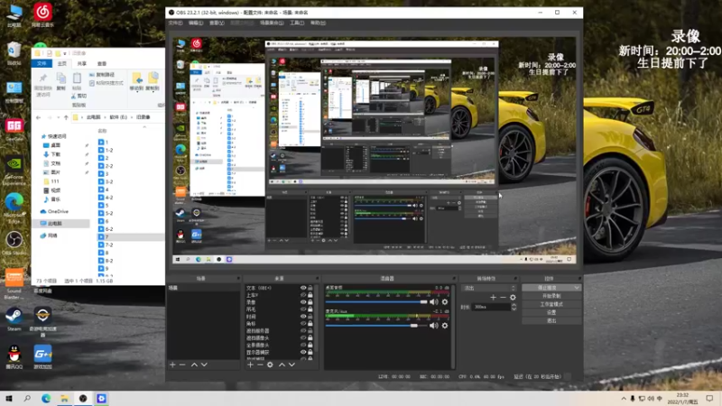This screenshot has height=406, width=722.
Task: Toggle visibility of 遮挡摄像头 source
Action: tap(303, 337)
